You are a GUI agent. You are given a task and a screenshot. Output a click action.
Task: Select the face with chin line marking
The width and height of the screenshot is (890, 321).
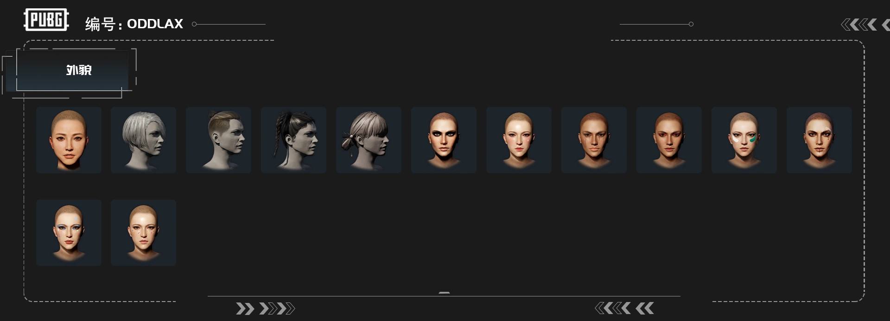click(x=819, y=140)
